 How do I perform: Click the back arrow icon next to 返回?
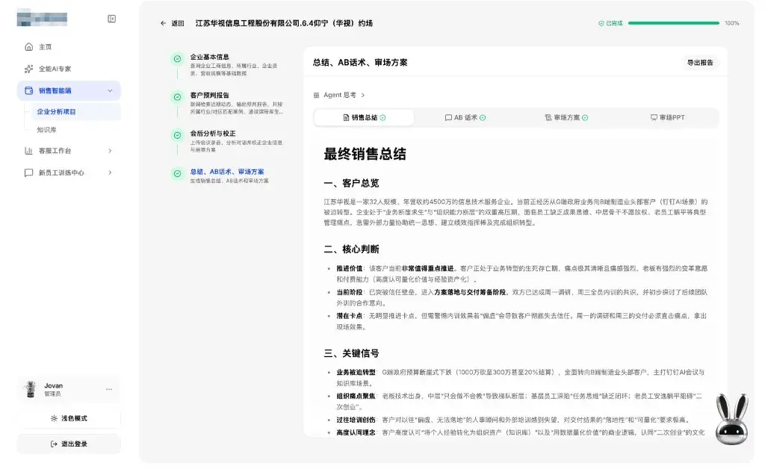pyautogui.click(x=163, y=23)
